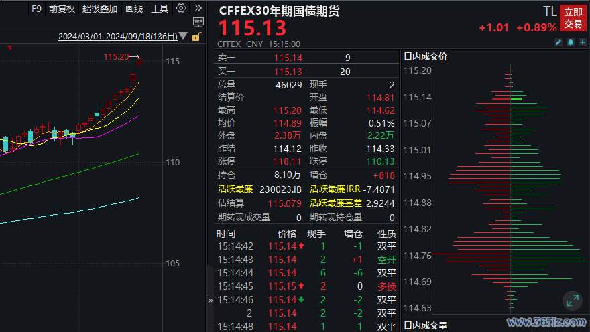Select 画线 drawing tool menu
This screenshot has width=590, height=332.
point(134,9)
